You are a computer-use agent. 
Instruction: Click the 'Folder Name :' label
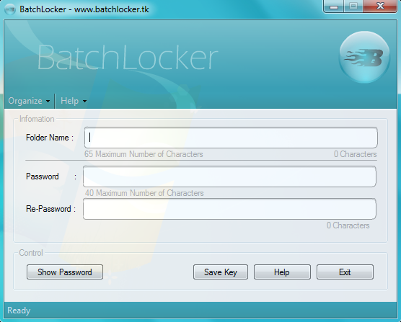[x=50, y=138]
